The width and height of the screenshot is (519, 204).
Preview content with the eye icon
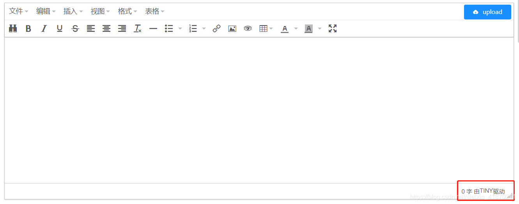(248, 28)
